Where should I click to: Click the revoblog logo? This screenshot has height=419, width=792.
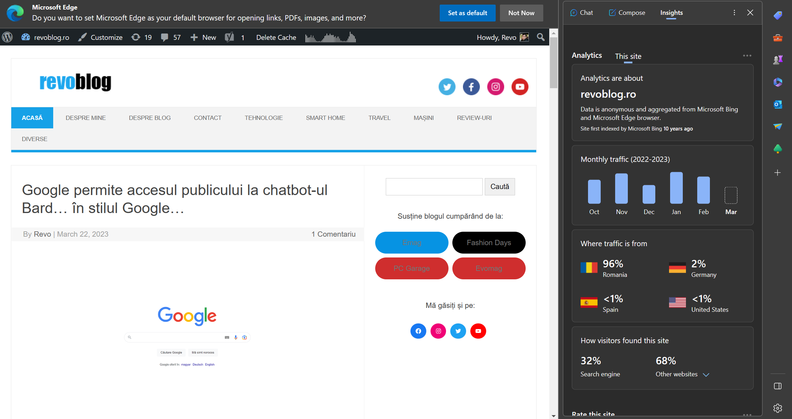click(75, 82)
